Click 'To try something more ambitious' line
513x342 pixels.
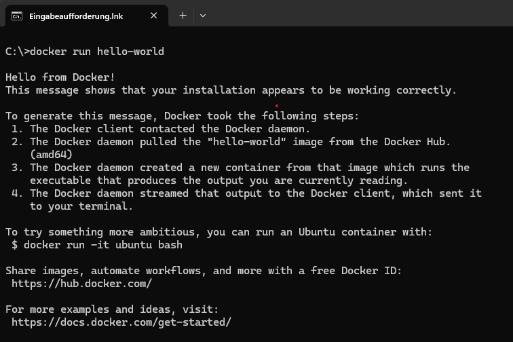coord(219,232)
